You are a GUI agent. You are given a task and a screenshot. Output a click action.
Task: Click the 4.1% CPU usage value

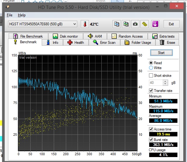(163, 155)
